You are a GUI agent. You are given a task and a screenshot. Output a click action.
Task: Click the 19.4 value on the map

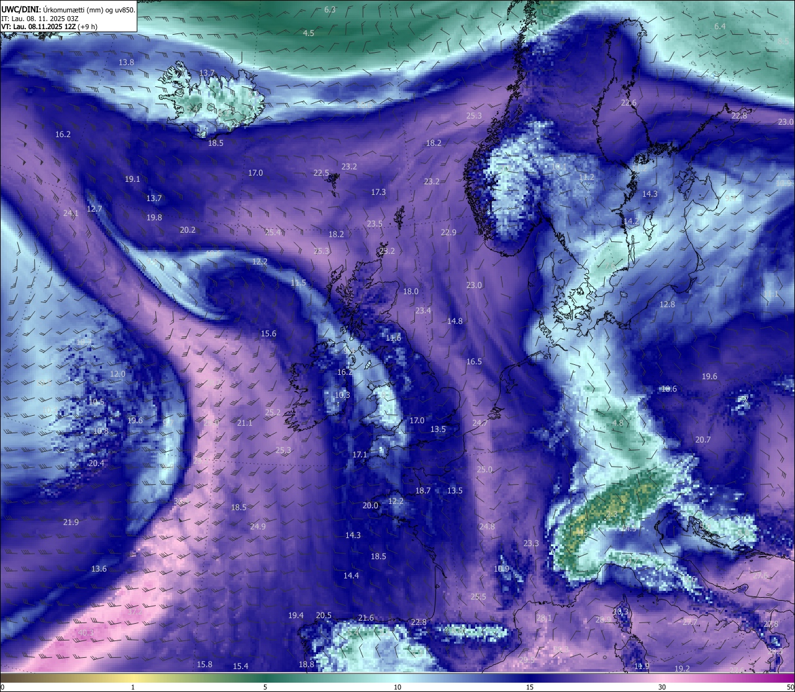coord(296,615)
